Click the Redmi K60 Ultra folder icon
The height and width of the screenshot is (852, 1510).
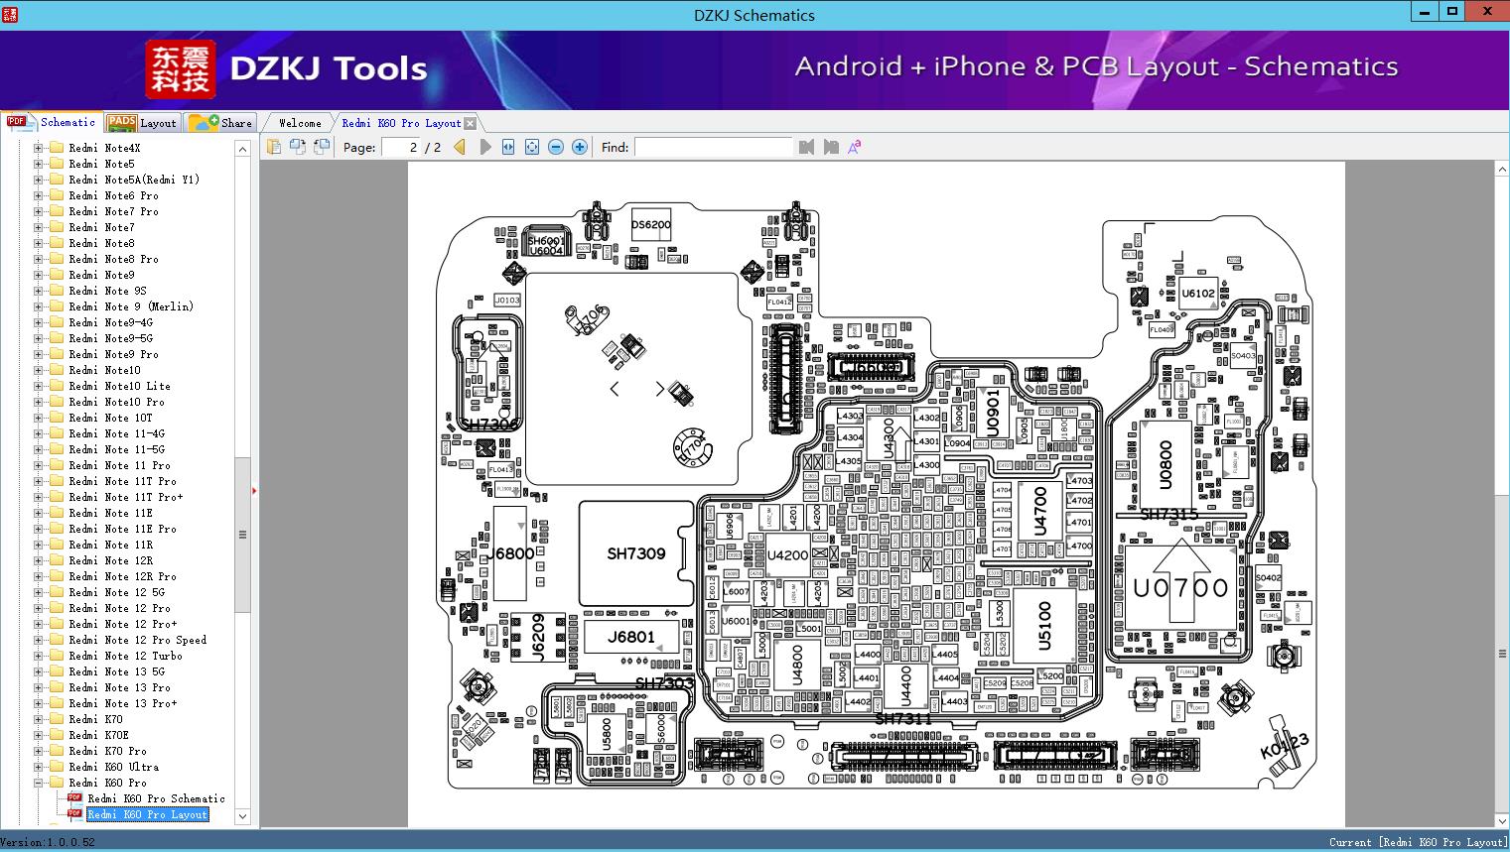pyautogui.click(x=57, y=767)
